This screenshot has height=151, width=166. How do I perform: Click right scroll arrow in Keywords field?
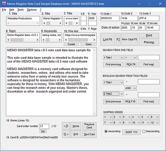[60, 40]
